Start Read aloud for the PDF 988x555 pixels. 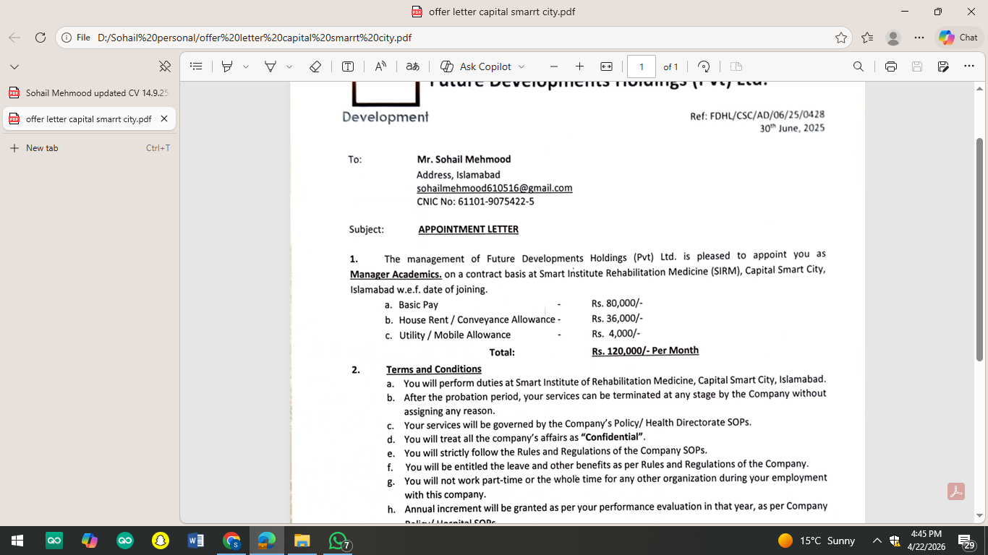coord(380,66)
